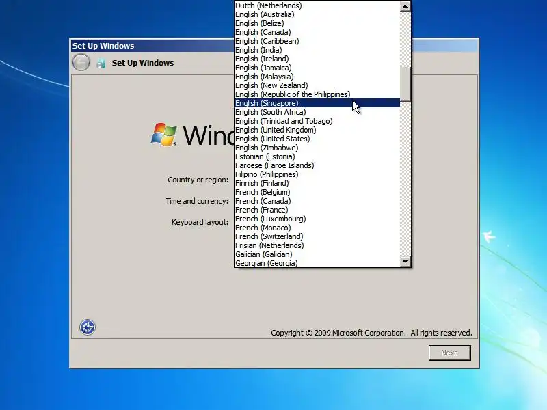Select English (United States)
The height and width of the screenshot is (410, 547).
coord(317,139)
